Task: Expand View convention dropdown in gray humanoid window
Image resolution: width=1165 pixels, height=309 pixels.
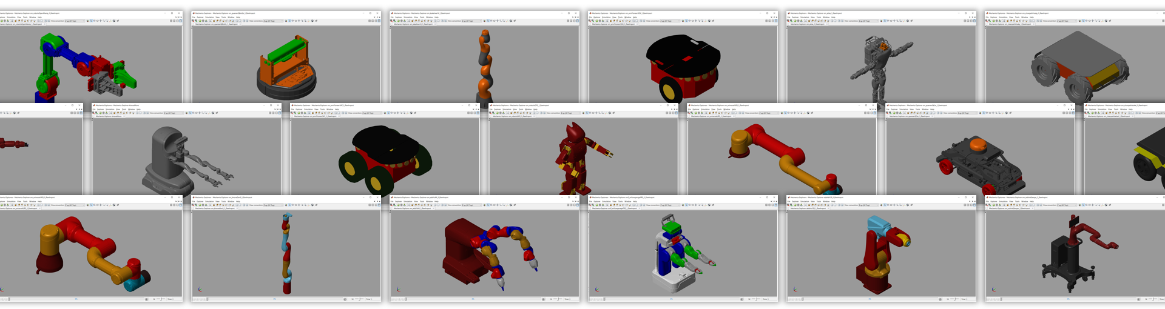Action: click(868, 21)
